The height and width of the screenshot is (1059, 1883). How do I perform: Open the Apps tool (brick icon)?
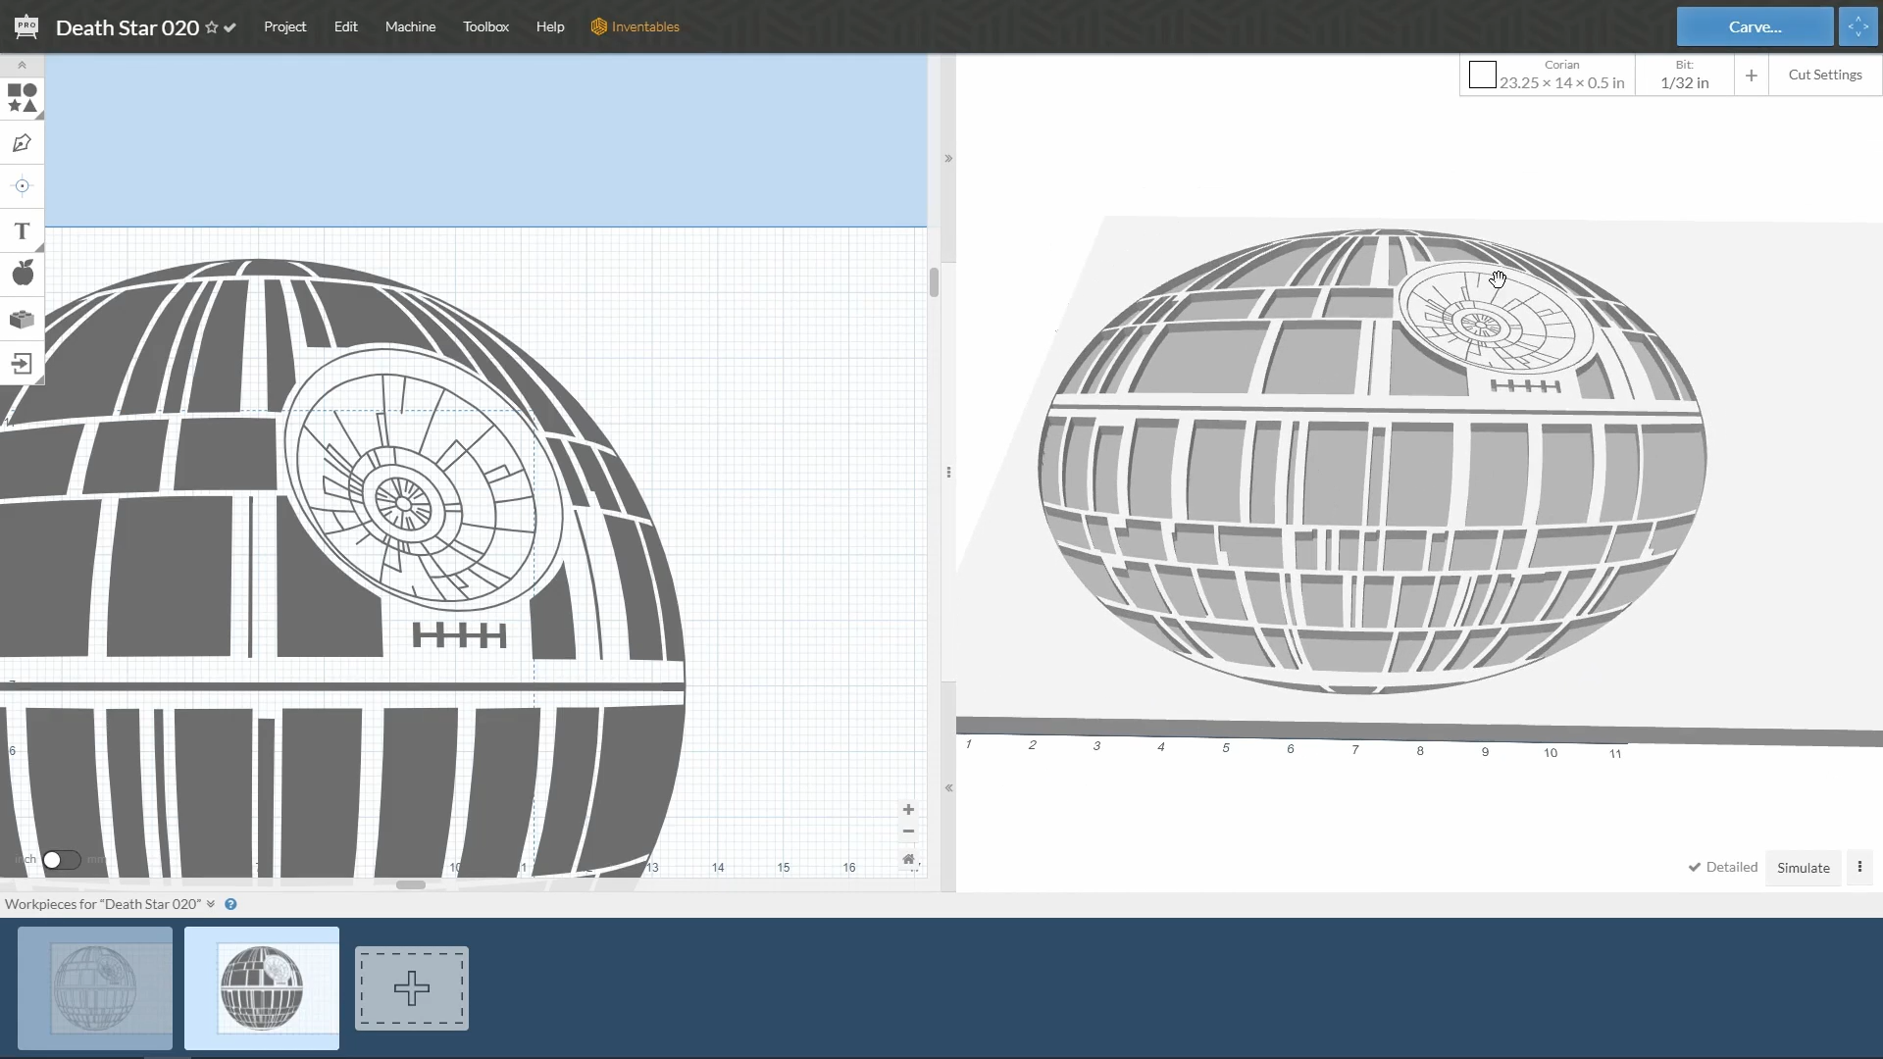pyautogui.click(x=22, y=319)
